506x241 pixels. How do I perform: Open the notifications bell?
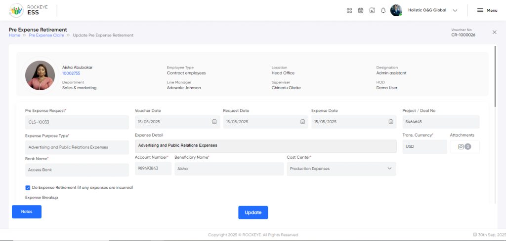coord(383,10)
